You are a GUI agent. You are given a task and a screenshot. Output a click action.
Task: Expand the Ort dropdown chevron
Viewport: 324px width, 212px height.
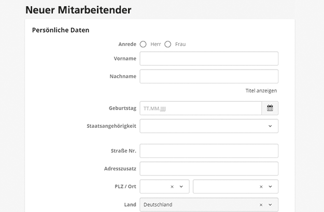coord(270,187)
